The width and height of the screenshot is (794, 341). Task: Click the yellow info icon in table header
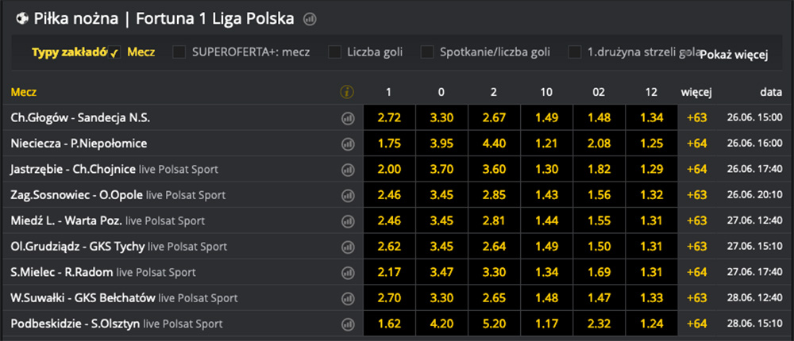coord(347,92)
